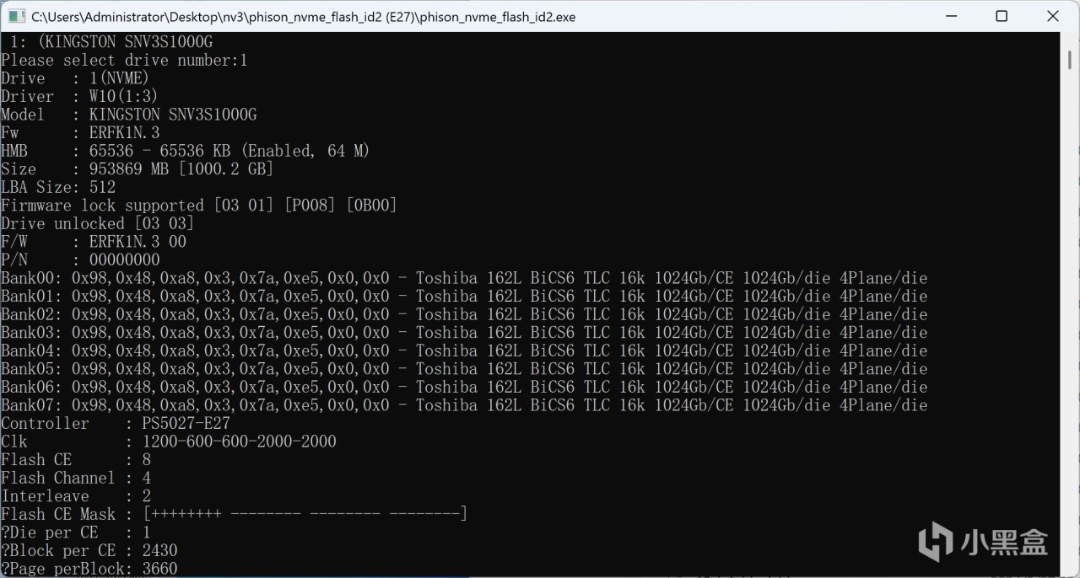Click the 'F/W : ERFK1N.3 00' line
Viewport: 1080px width, 578px height.
(x=94, y=242)
